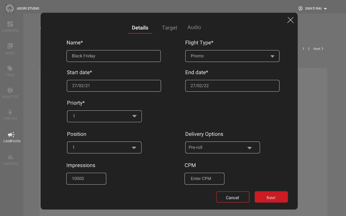Open the Tags icon in sidebar
This screenshot has height=216, width=346.
(10, 68)
